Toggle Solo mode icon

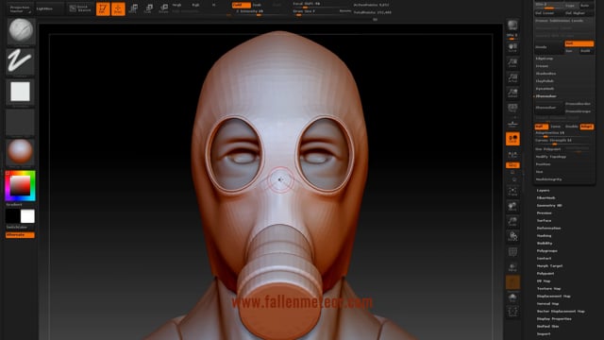(512, 297)
